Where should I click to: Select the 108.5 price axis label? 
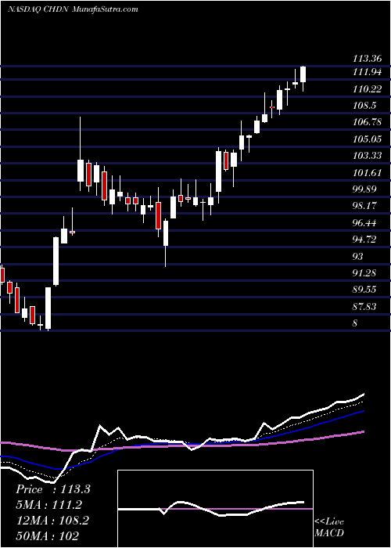(364, 106)
